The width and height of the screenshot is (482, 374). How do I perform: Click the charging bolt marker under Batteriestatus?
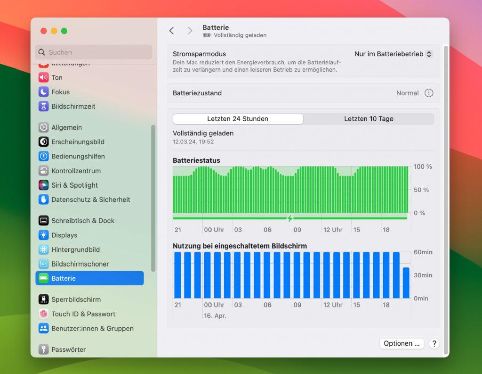coord(290,218)
